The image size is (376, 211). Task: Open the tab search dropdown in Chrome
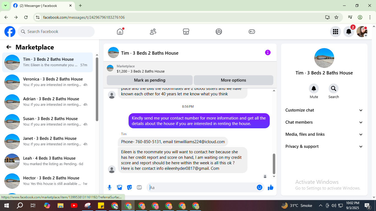pos(5,5)
